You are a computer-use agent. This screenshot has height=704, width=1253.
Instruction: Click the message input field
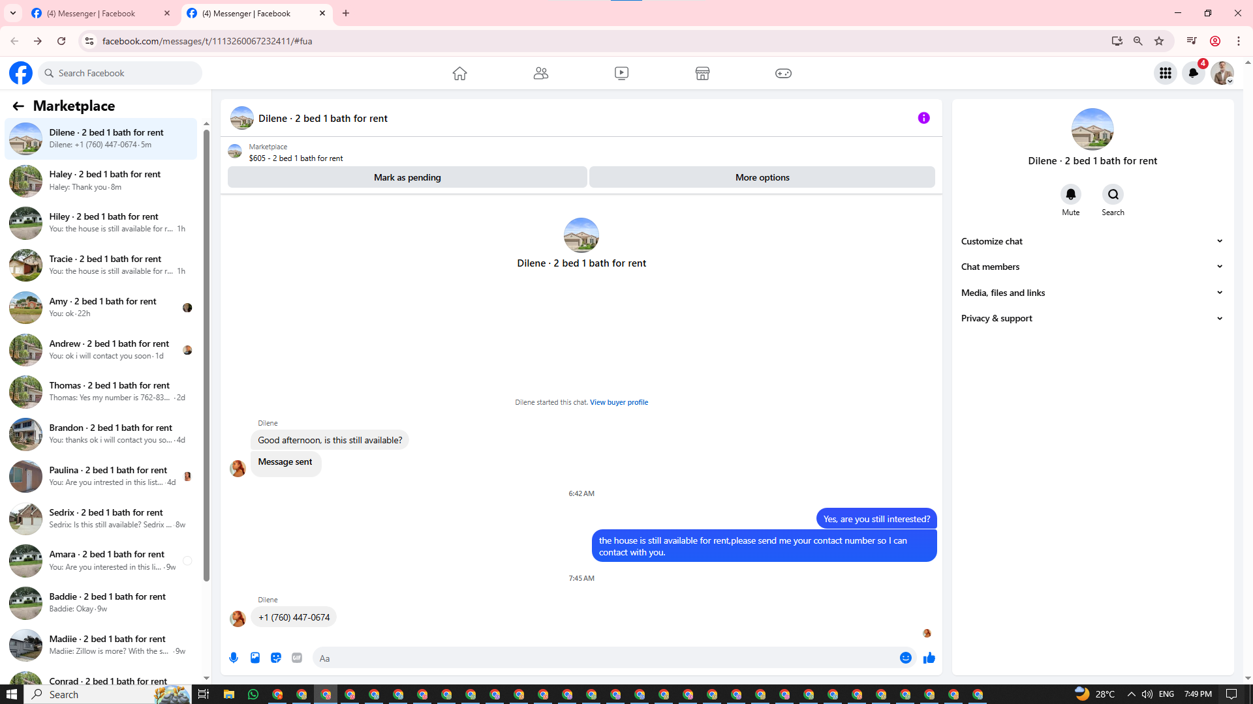click(604, 658)
